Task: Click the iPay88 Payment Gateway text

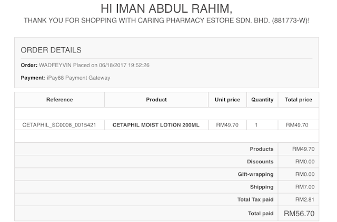Action: [78, 78]
